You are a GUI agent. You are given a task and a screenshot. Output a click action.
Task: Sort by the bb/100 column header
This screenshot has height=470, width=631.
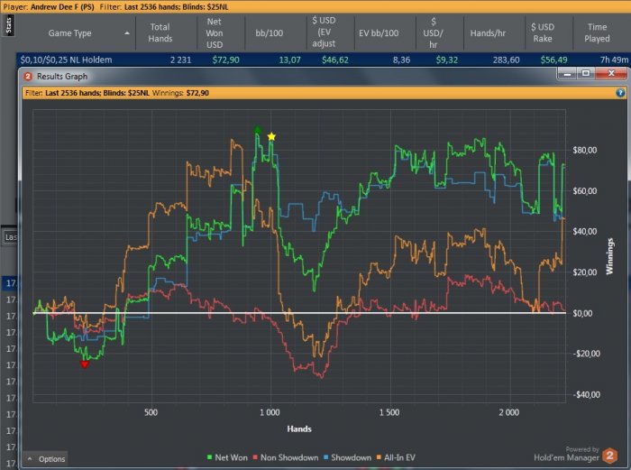(266, 33)
